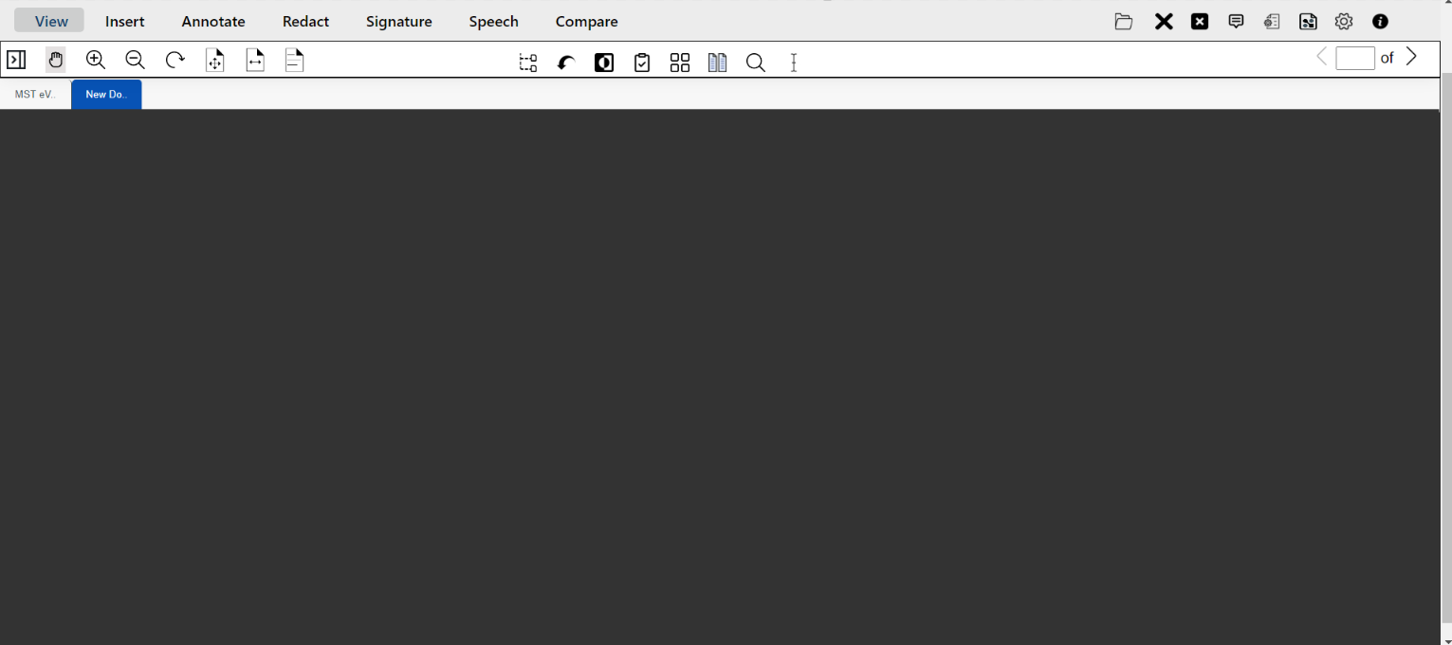Switch to the Insert tab

coord(125,21)
